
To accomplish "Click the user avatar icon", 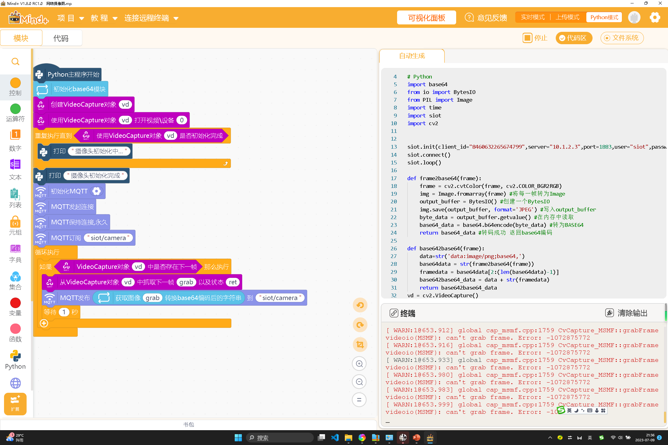I will click(x=634, y=17).
